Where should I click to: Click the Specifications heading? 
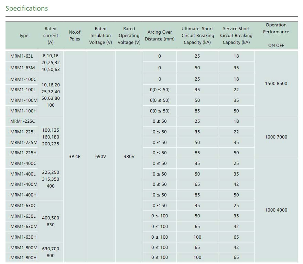tap(27, 8)
